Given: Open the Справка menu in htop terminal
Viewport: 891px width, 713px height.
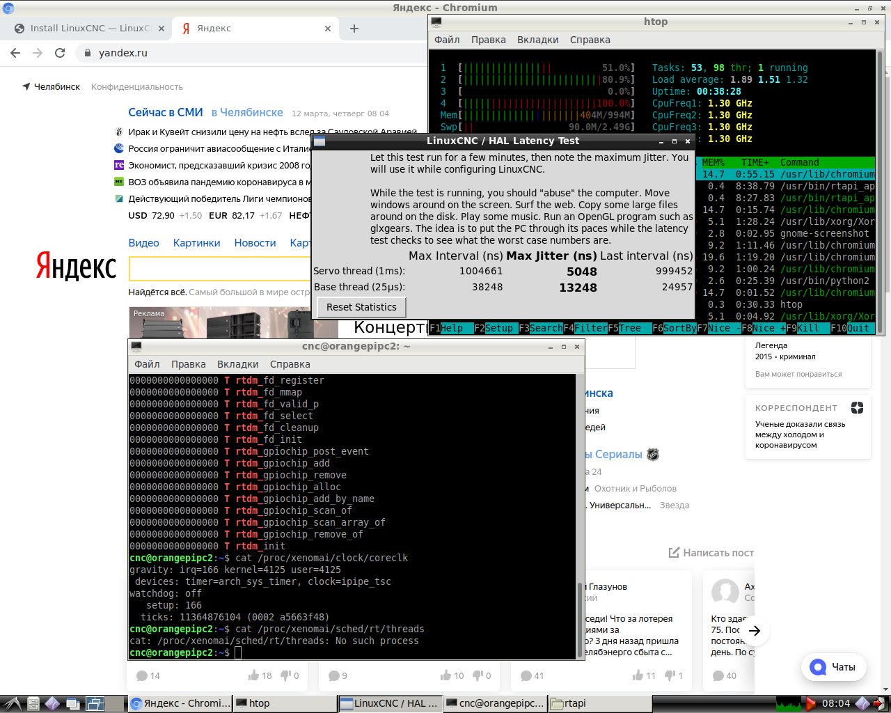Looking at the screenshot, I should tap(590, 40).
